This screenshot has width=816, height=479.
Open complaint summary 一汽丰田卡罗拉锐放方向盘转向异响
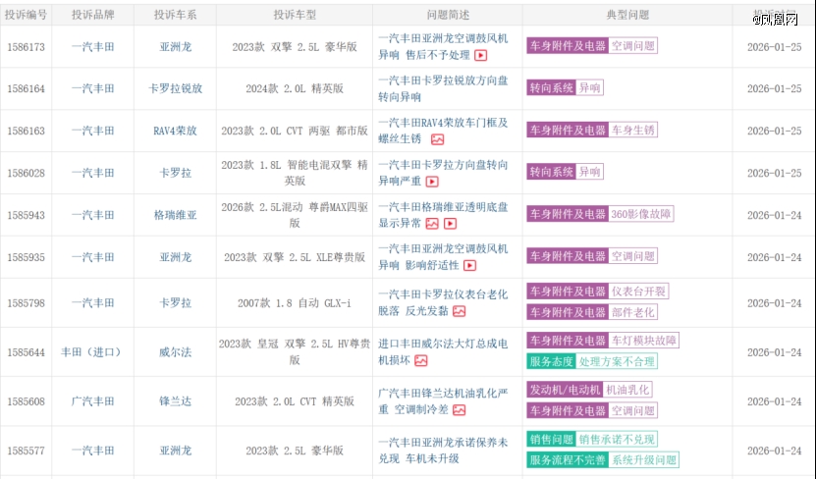(443, 88)
